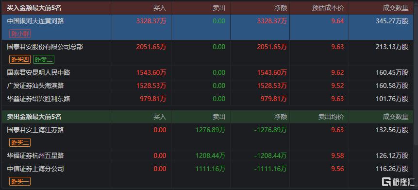Click buy amount 3328.37万 in 买入 column
Viewport: 418px width, 190px height.
point(151,21)
